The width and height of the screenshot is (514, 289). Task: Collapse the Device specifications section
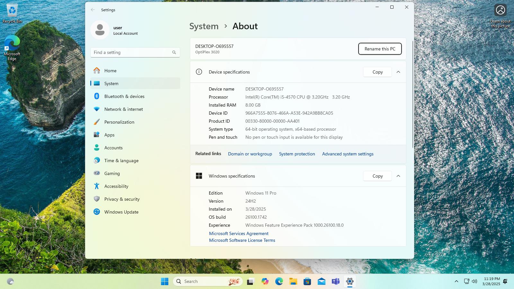coord(398,72)
